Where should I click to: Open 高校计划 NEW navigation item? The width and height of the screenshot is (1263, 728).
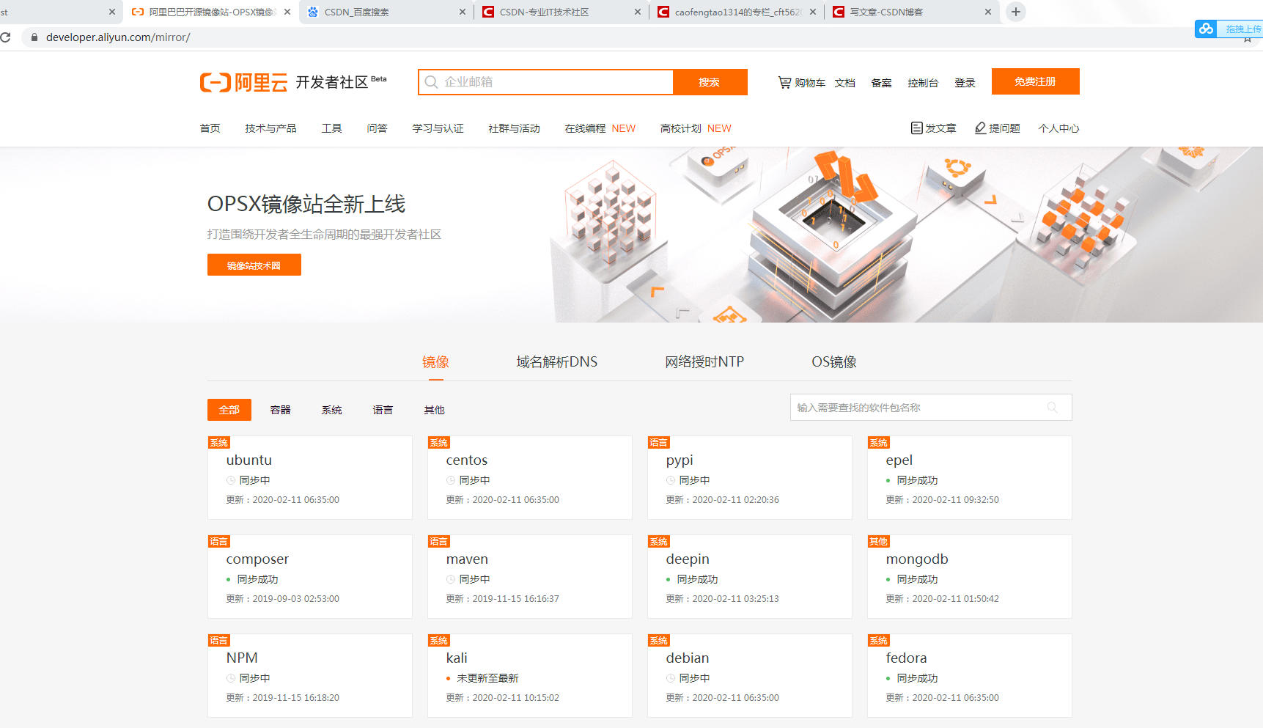pyautogui.click(x=696, y=128)
